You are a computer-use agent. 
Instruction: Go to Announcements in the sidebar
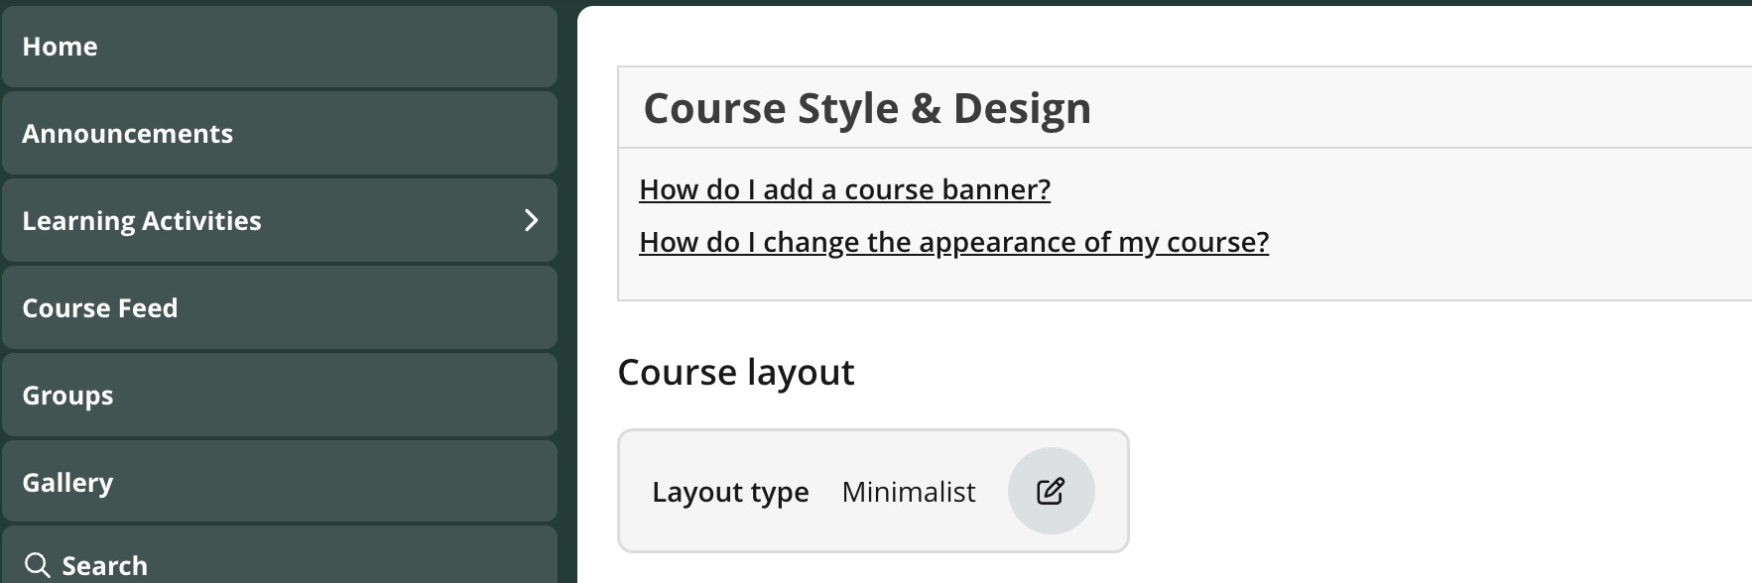point(127,134)
